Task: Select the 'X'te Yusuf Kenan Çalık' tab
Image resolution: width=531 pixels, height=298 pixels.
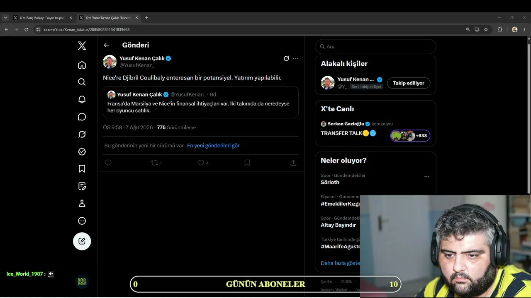Action: click(x=109, y=18)
